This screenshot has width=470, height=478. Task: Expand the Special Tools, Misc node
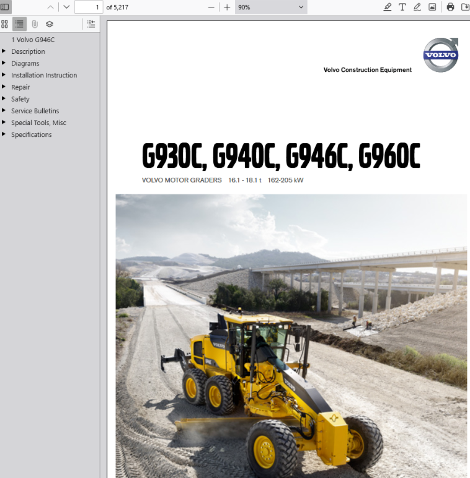[x=4, y=122]
